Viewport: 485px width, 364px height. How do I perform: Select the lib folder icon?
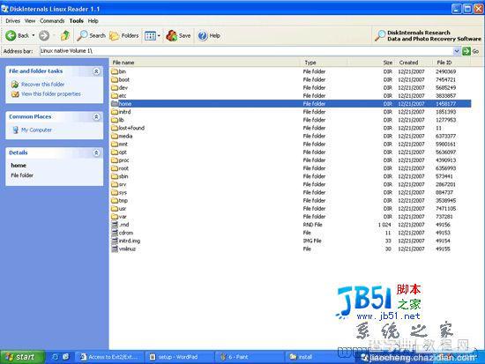coord(115,120)
